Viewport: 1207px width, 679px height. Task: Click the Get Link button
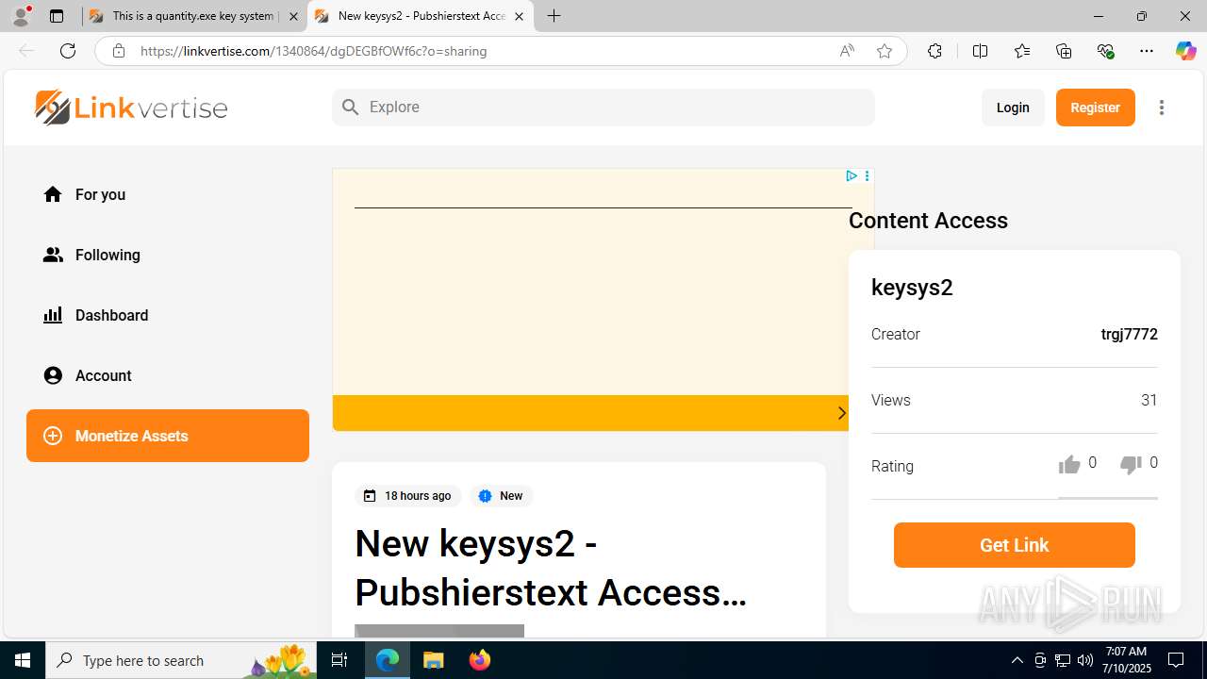[1015, 545]
